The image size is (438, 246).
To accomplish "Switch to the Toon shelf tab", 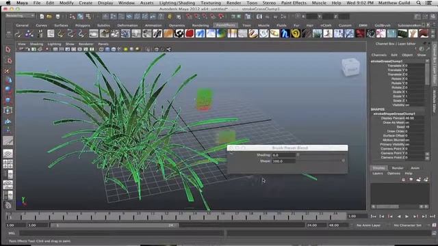I will (x=246, y=25).
